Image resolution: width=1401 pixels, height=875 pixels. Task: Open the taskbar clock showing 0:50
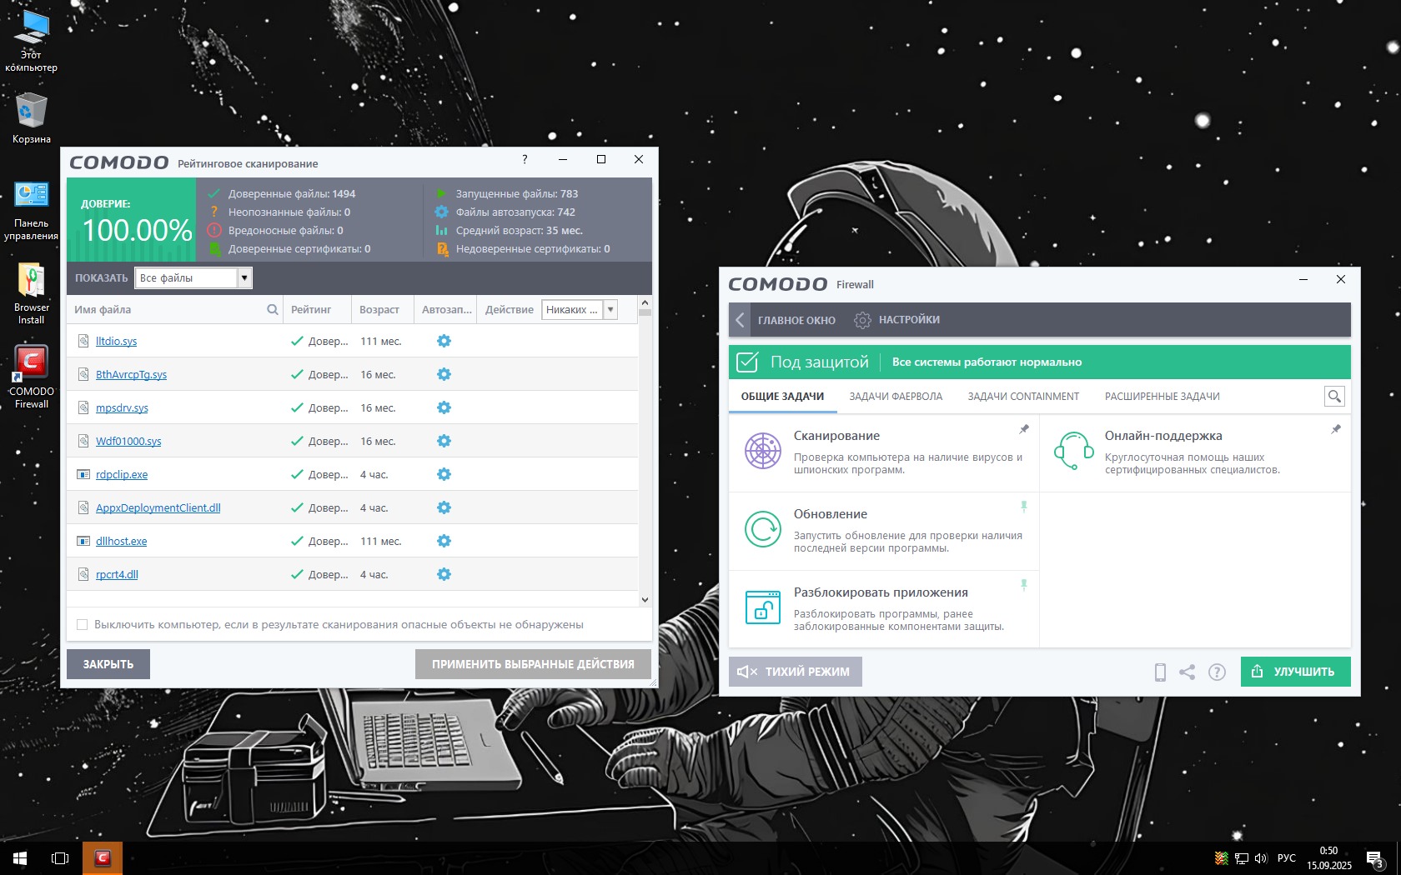tap(1328, 858)
